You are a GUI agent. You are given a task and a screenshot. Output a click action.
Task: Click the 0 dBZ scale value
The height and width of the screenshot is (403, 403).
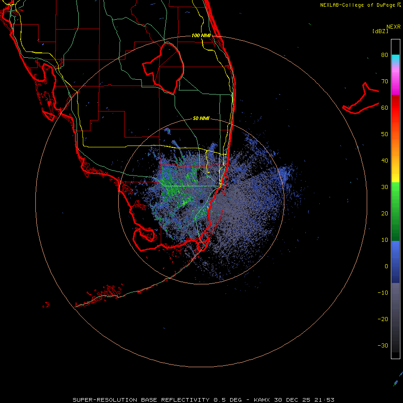386,266
